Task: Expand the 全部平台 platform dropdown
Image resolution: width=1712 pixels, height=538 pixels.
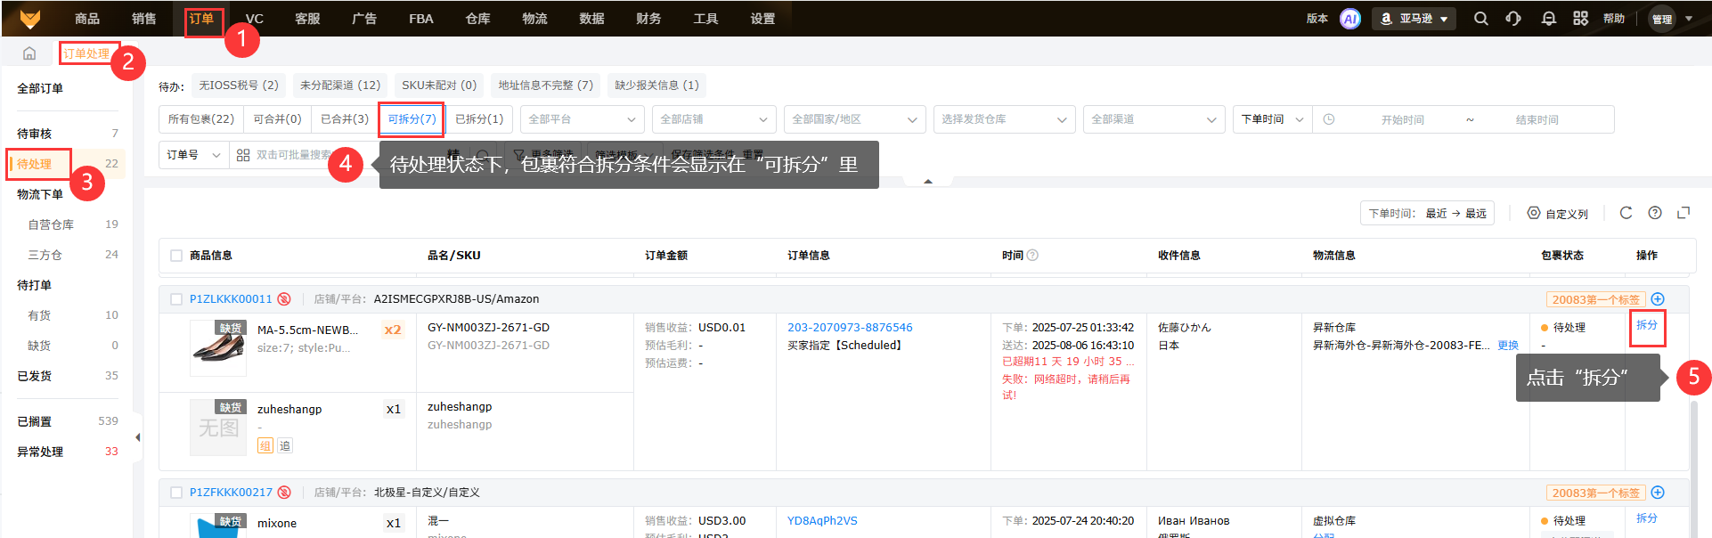Action: pos(582,119)
